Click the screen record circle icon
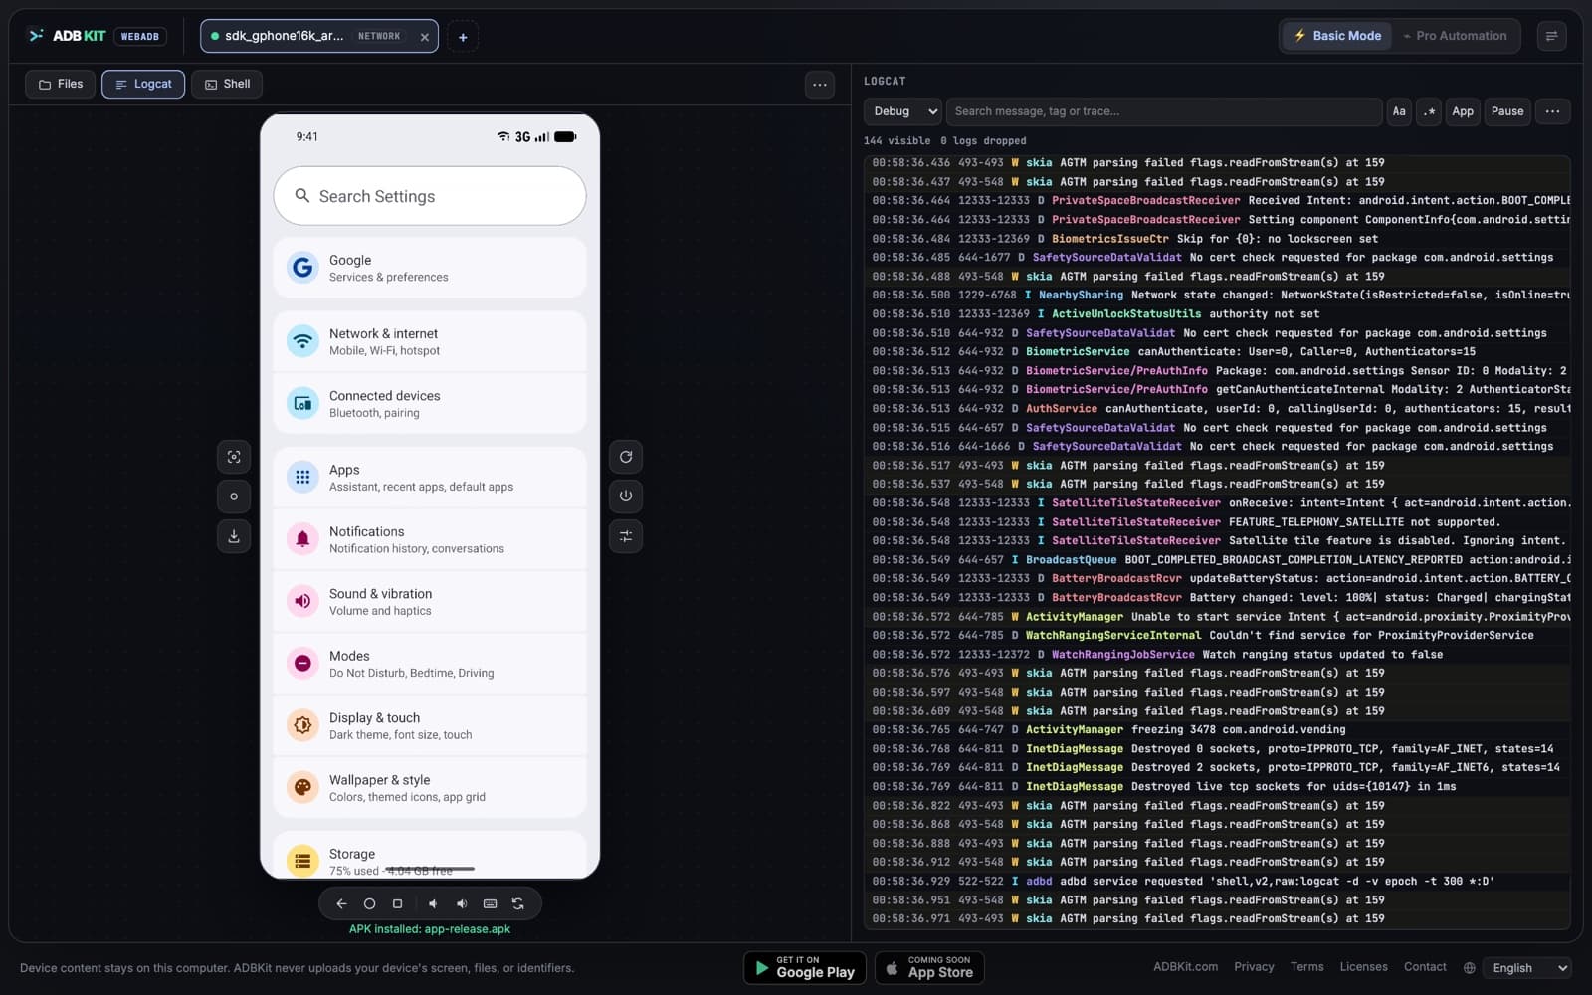This screenshot has width=1592, height=995. click(x=234, y=497)
